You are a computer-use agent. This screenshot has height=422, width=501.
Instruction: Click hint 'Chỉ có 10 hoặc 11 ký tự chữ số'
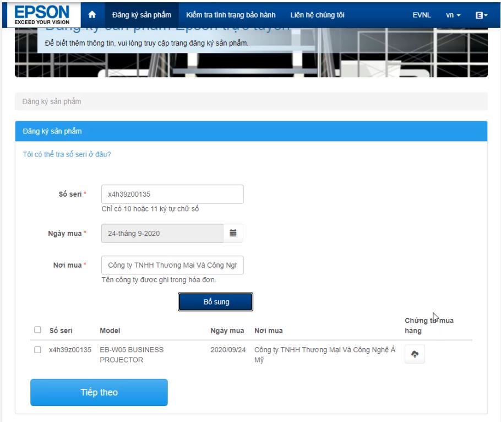point(150,209)
